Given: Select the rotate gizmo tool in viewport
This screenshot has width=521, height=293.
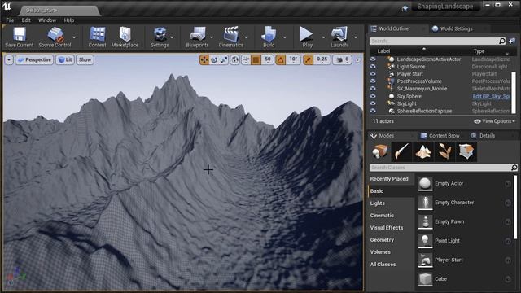Looking at the screenshot, I should coord(214,59).
